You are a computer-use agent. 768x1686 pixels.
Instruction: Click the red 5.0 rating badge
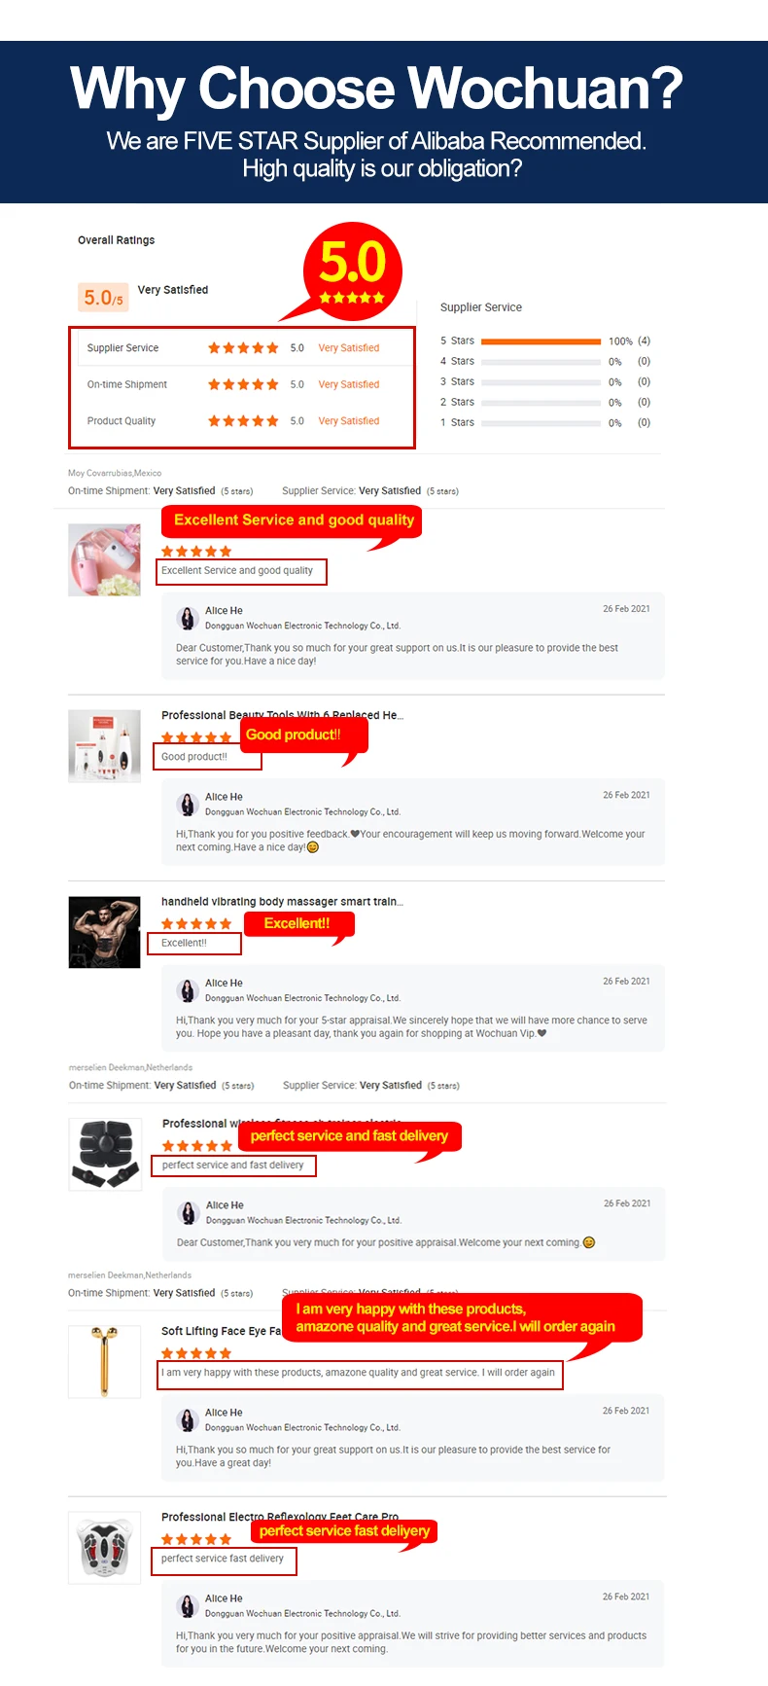point(352,271)
